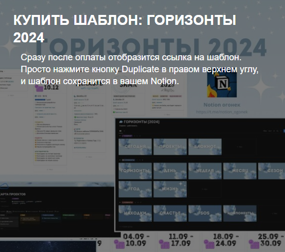Select the НЕДЕЛЯ card
This screenshot has height=252, width=285.
pyautogui.click(x=205, y=171)
